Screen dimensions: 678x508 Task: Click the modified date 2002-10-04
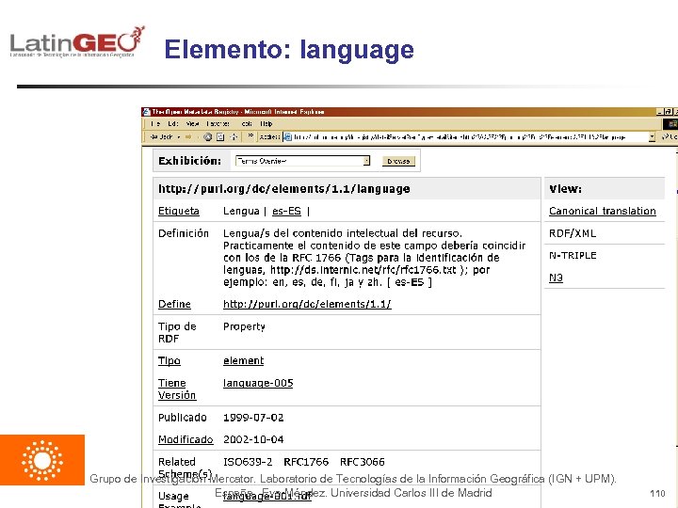(253, 439)
